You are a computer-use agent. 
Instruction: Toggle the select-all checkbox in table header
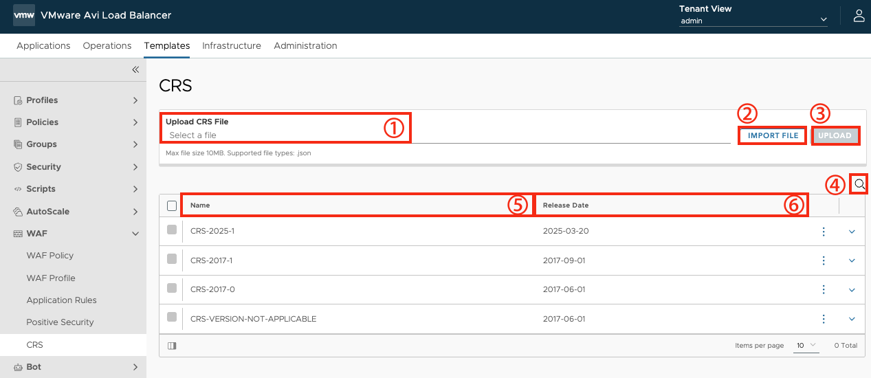(172, 205)
